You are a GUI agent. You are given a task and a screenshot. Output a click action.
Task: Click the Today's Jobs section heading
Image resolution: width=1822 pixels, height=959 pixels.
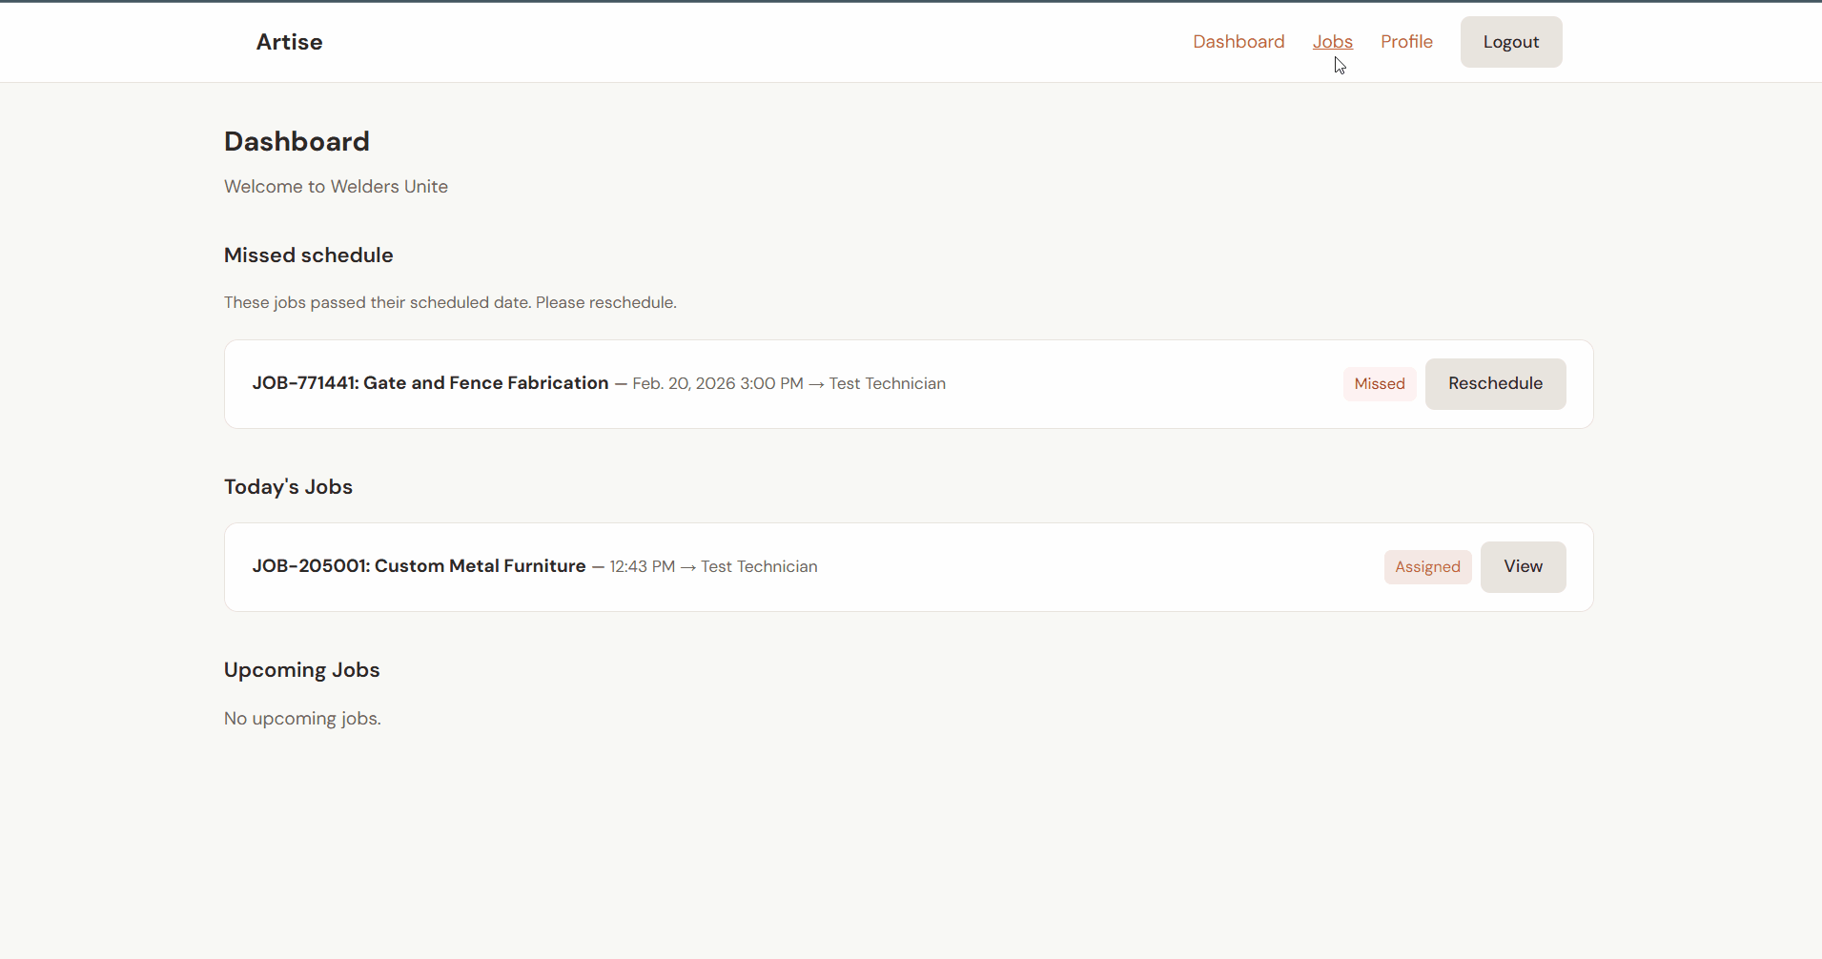[x=288, y=487]
